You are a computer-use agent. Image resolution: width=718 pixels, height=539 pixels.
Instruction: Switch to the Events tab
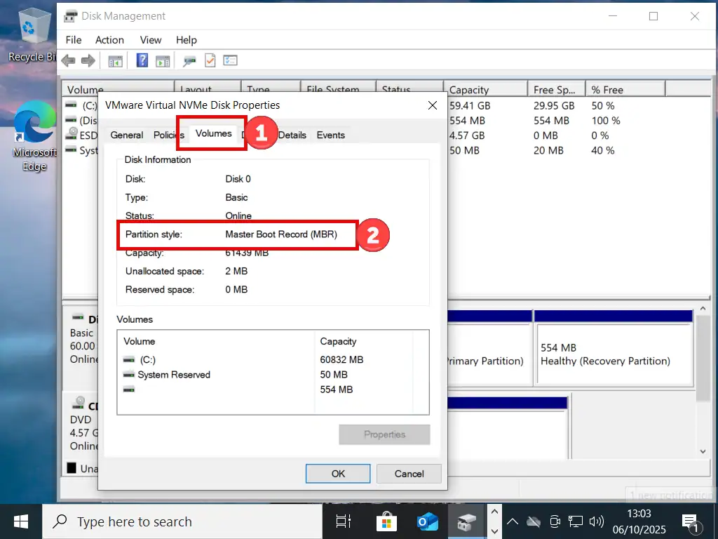point(330,135)
